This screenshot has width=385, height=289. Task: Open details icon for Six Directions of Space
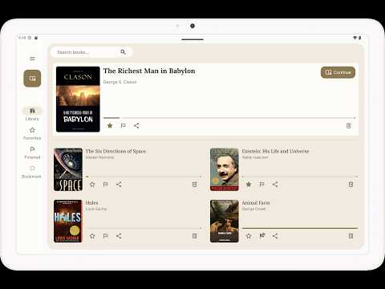[x=195, y=185]
